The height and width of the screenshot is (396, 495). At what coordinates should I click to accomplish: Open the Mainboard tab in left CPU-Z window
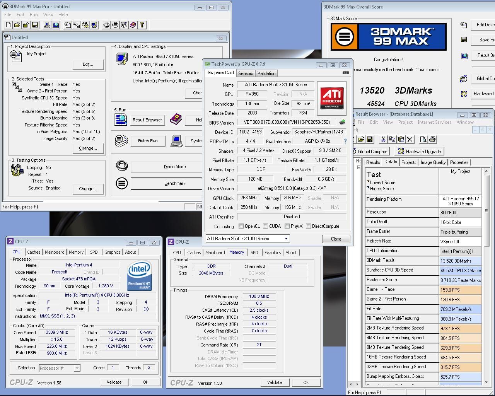(55, 252)
